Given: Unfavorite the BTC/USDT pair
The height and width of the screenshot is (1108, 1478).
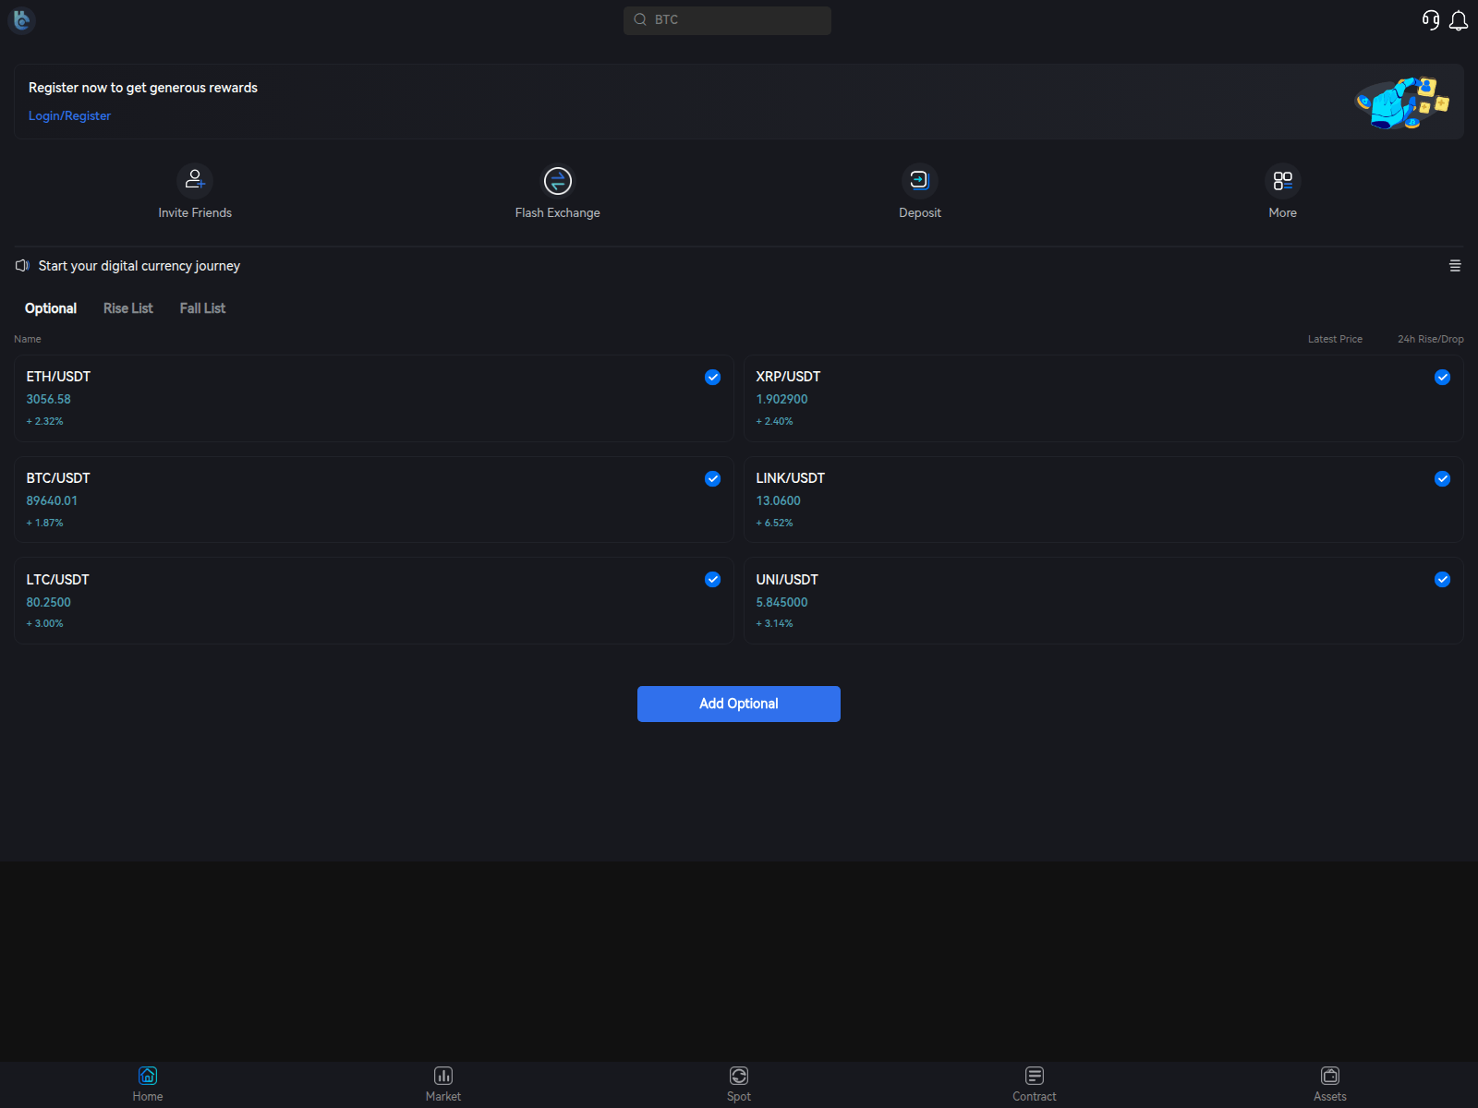Looking at the screenshot, I should pyautogui.click(x=712, y=478).
